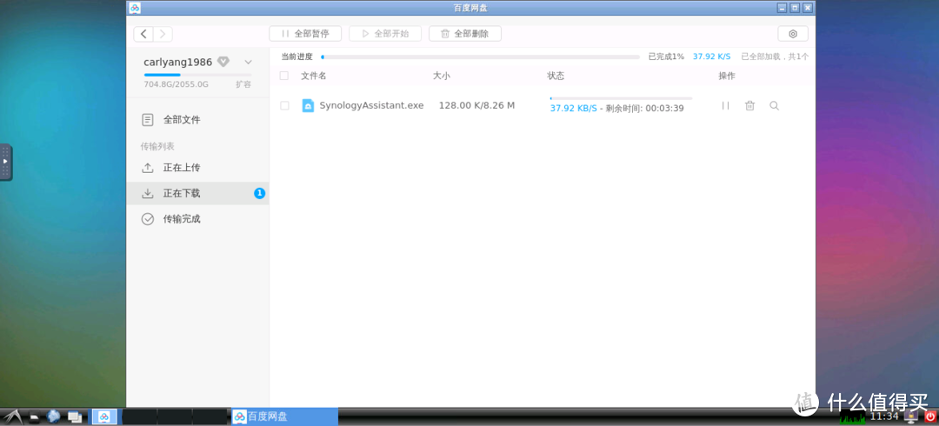Click the overall 当前进度 progress bar
This screenshot has width=939, height=426.
pos(480,57)
